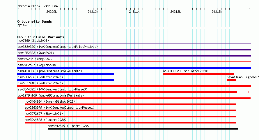Click the 5p14.2 cytogenetic band label

(x=23, y=25)
